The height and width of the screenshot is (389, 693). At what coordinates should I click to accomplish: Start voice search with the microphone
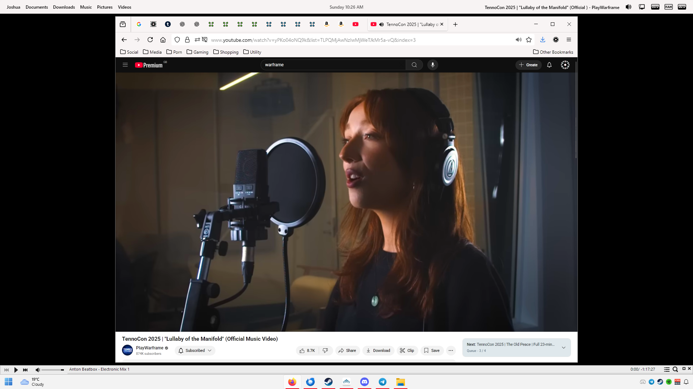click(433, 65)
